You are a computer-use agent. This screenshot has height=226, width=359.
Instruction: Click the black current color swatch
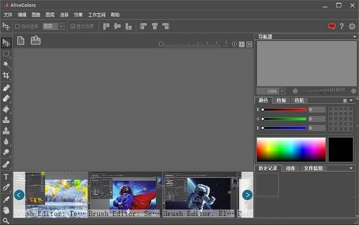click(x=340, y=149)
